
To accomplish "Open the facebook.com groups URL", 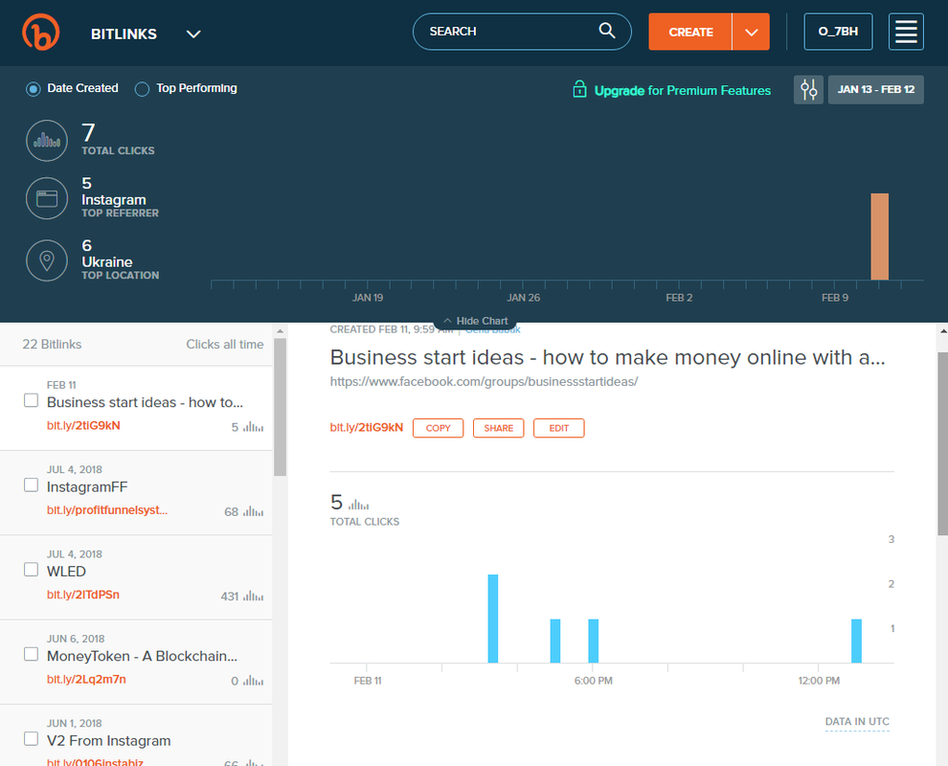I will click(484, 381).
